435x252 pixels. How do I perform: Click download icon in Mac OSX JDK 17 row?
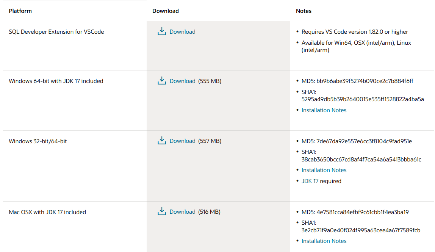[x=162, y=211]
